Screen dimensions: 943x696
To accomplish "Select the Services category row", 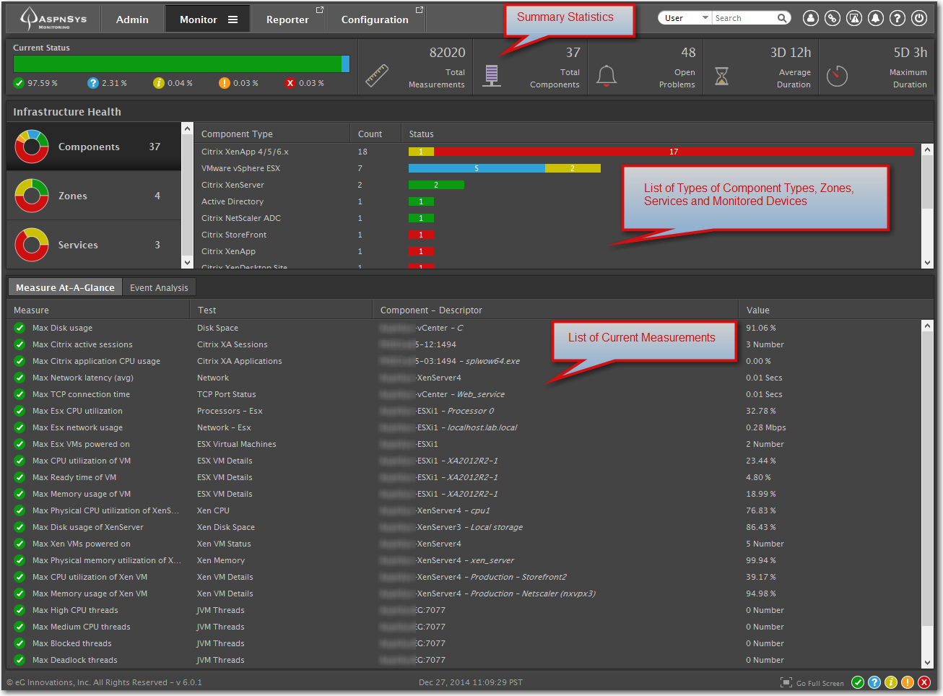I will pos(94,245).
